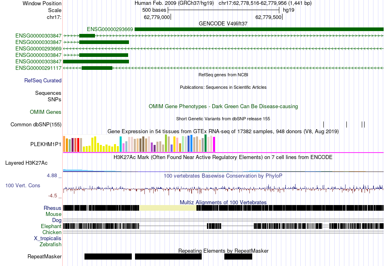This screenshot has width=384, height=266.
Task: Click the PLEKHM1P1 GTEx item label
Action: pyautogui.click(x=46, y=144)
